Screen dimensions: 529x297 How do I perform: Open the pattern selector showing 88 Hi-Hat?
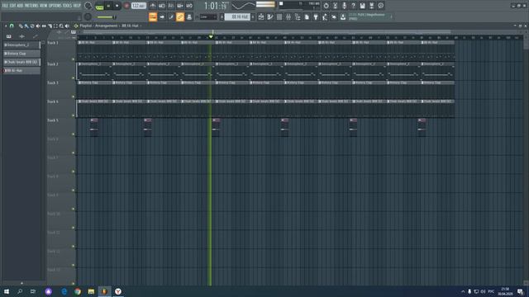(237, 16)
